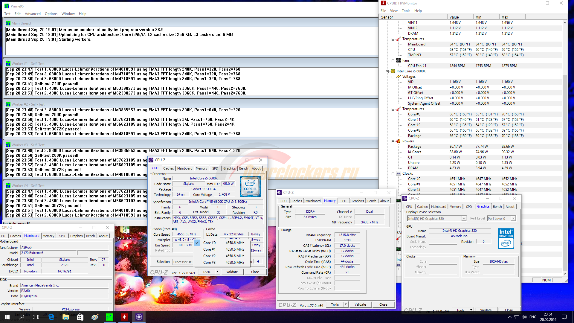
Task: Click the Prime95 icon in the taskbar
Action: 110,317
